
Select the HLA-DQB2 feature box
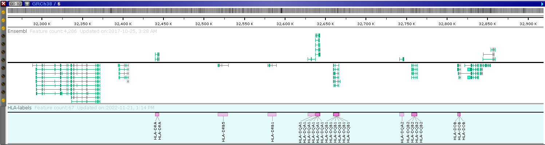pos(414,114)
